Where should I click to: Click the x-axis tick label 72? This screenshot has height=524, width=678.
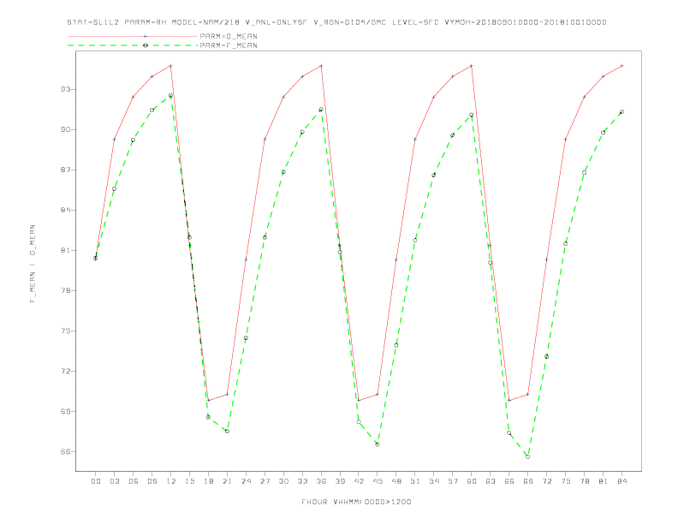(547, 481)
